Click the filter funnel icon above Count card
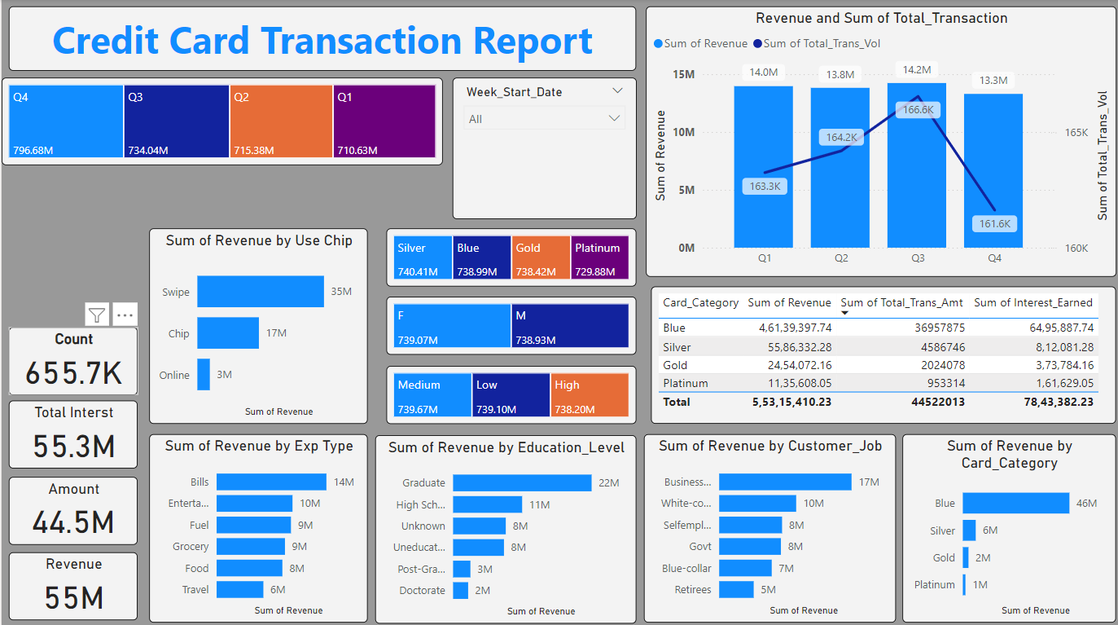The height and width of the screenshot is (625, 1118). (97, 315)
